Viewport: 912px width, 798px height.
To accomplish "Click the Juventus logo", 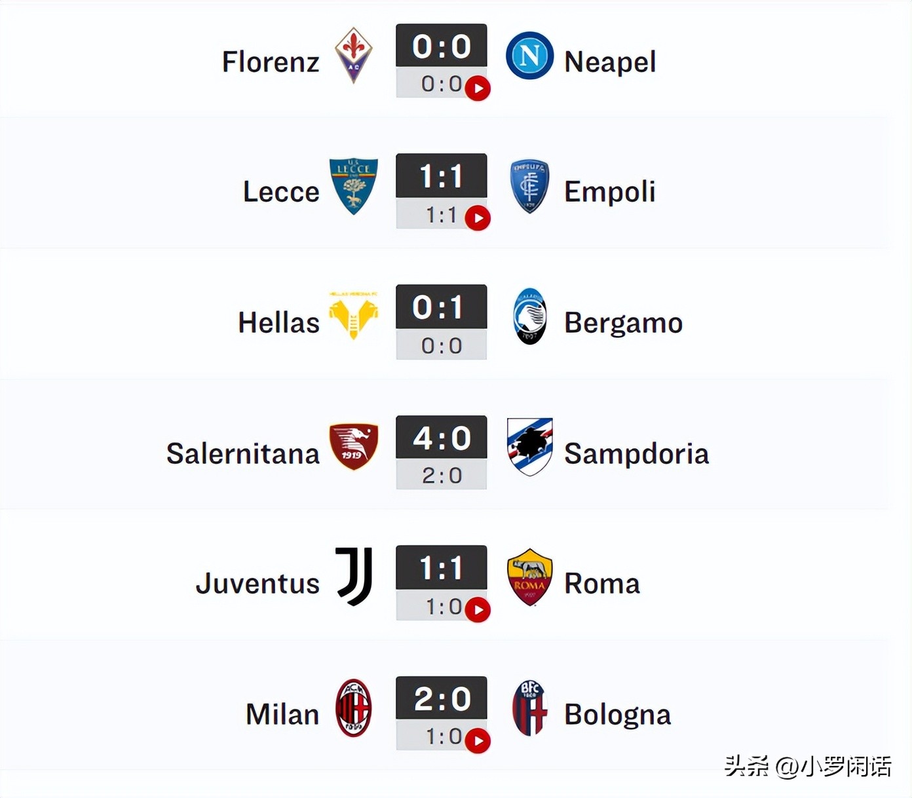I will [354, 577].
